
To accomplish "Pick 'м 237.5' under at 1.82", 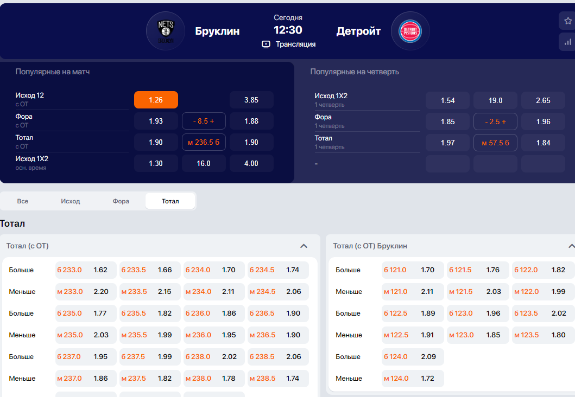I will pos(150,379).
